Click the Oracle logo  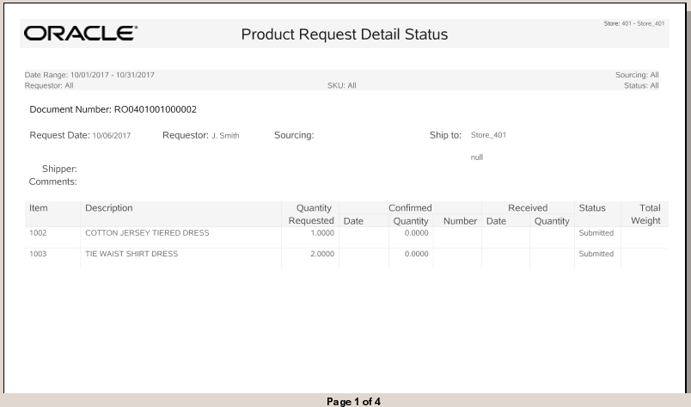81,33
